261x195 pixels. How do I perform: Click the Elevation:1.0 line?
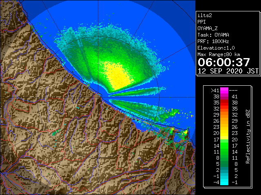(216, 48)
